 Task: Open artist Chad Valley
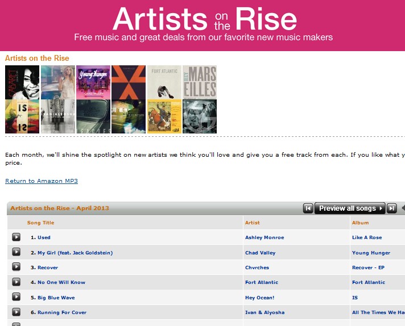[261, 253]
